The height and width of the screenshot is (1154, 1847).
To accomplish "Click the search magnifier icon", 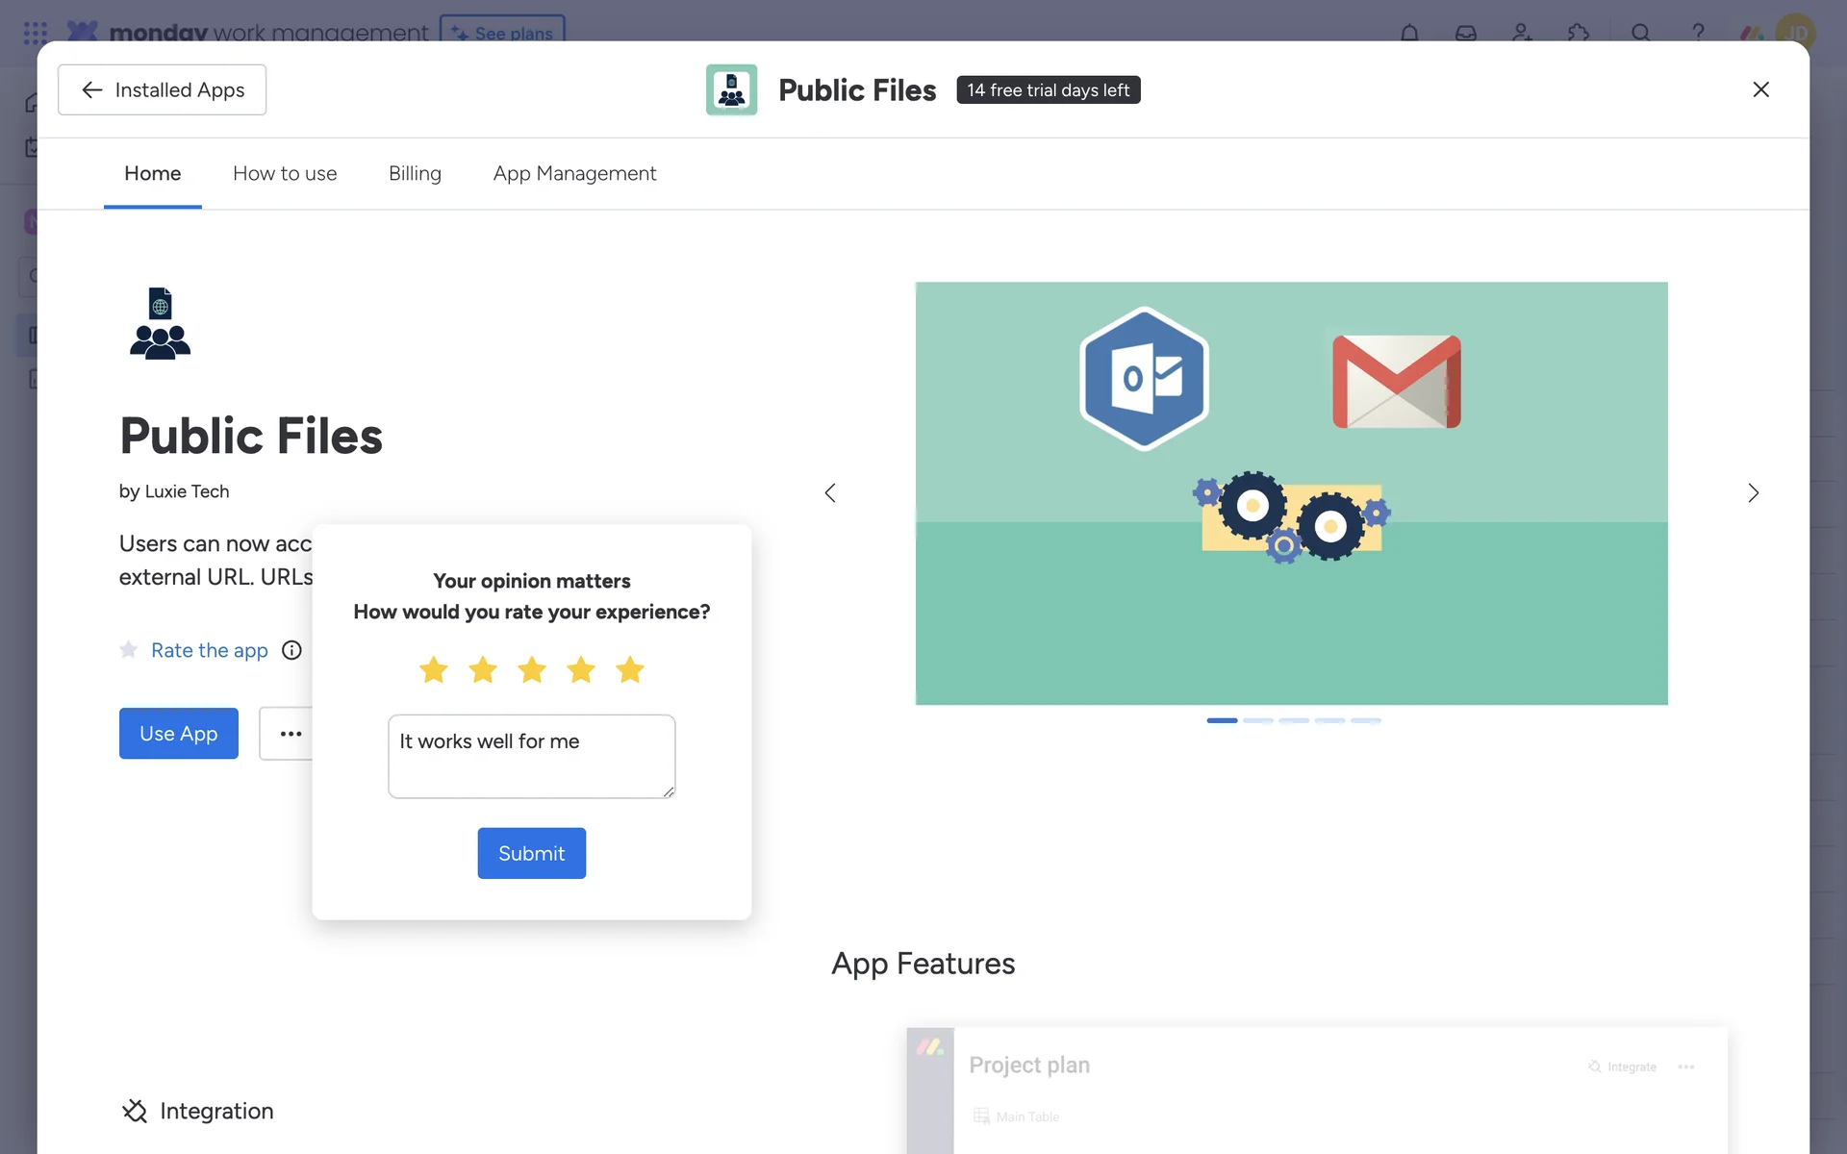I will coord(1641,33).
